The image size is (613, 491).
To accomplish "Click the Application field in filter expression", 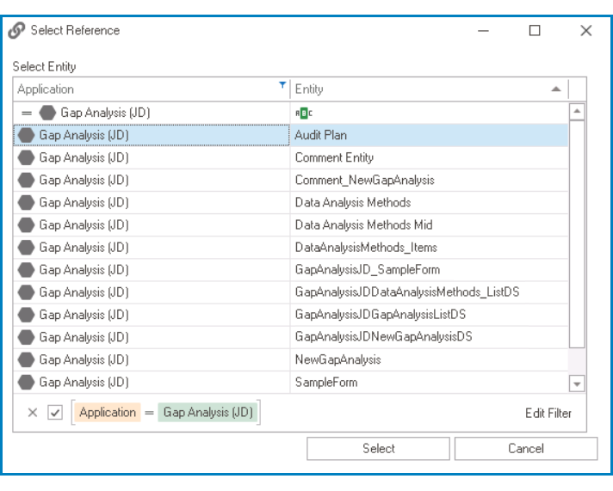I will [108, 413].
